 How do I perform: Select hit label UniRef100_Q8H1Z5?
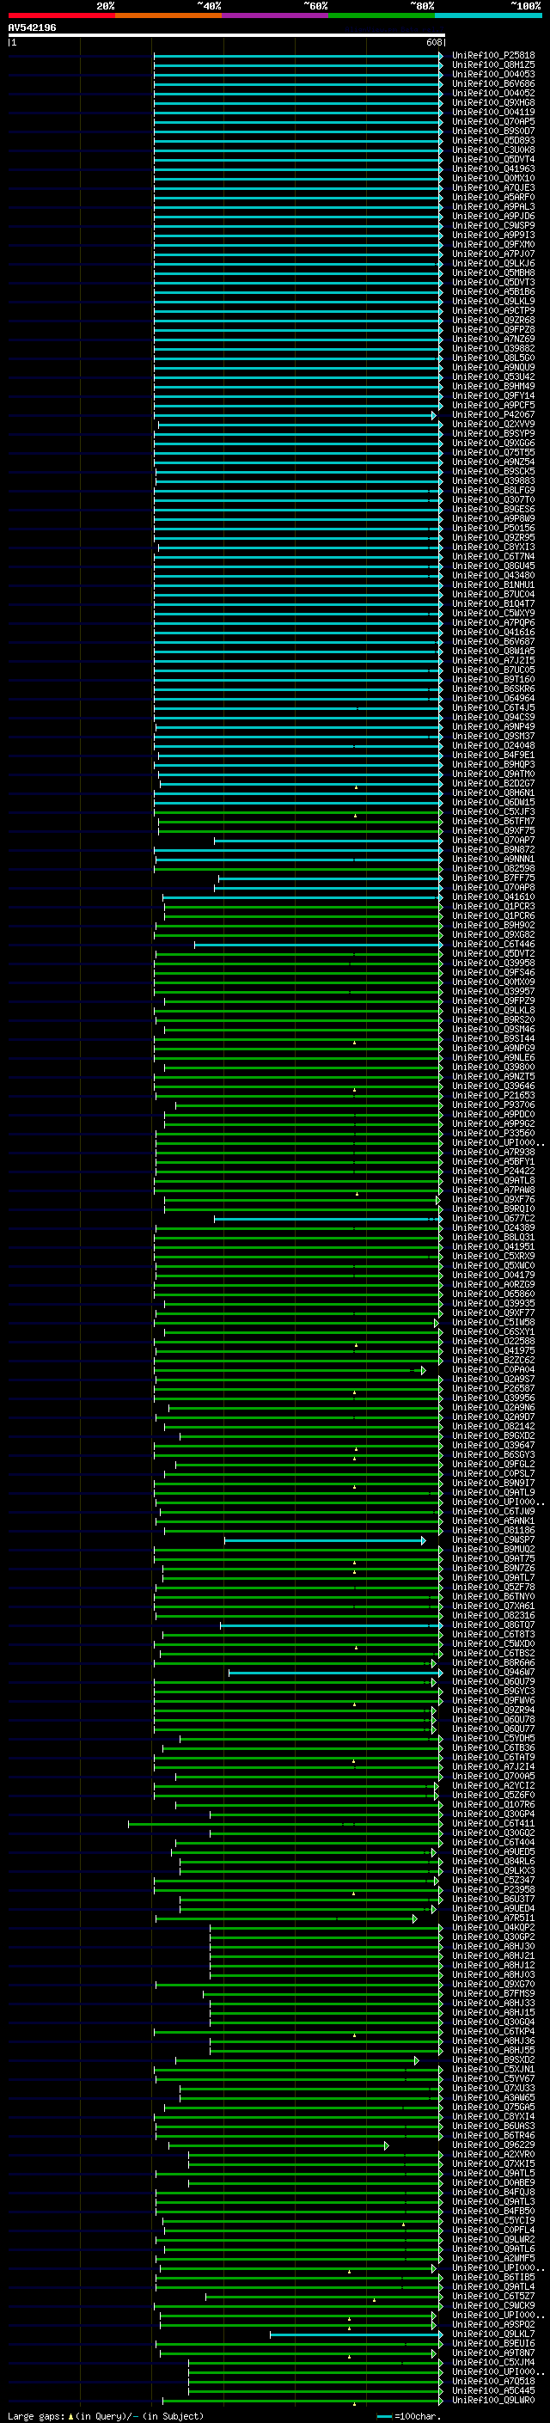pyautogui.click(x=492, y=65)
